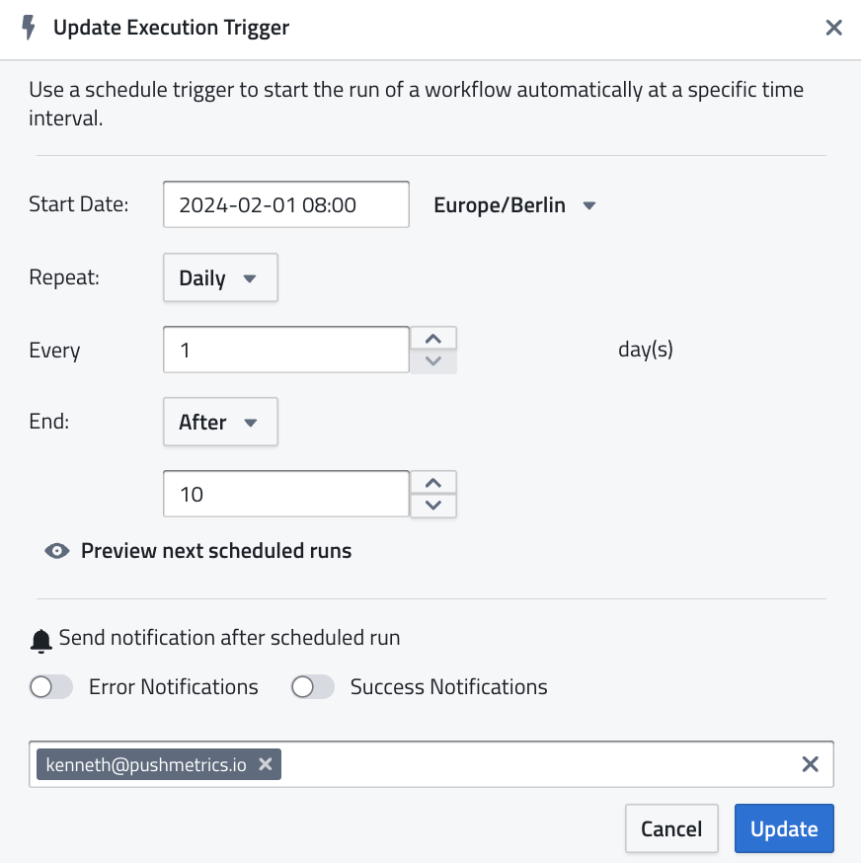Remove kenneth@pushmetrics.io recipient tag
The width and height of the screenshot is (861, 863).
[265, 764]
